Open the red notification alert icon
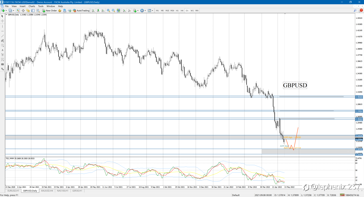The height and width of the screenshot is (197, 364). point(361,10)
